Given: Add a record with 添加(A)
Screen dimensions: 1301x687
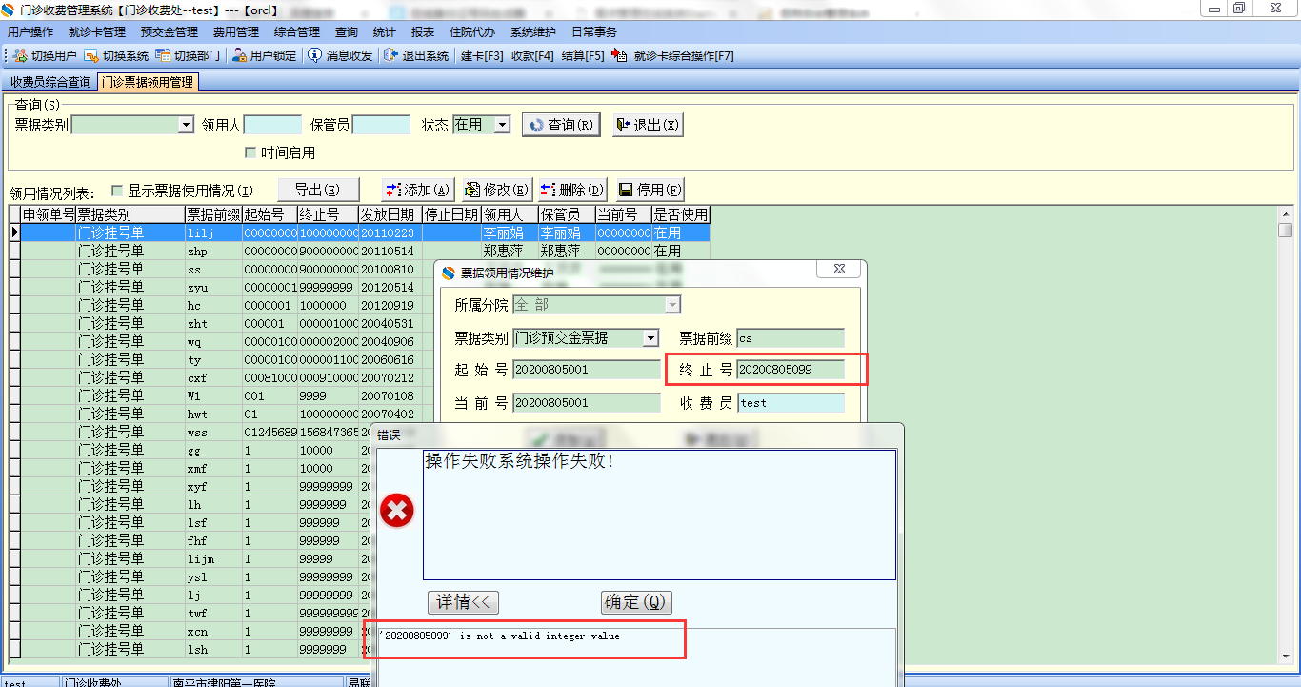Looking at the screenshot, I should tap(417, 190).
